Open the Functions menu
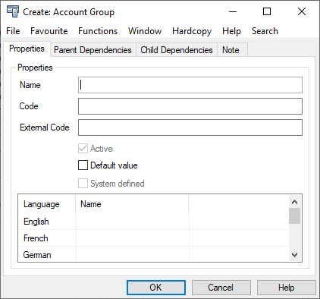 pos(98,31)
